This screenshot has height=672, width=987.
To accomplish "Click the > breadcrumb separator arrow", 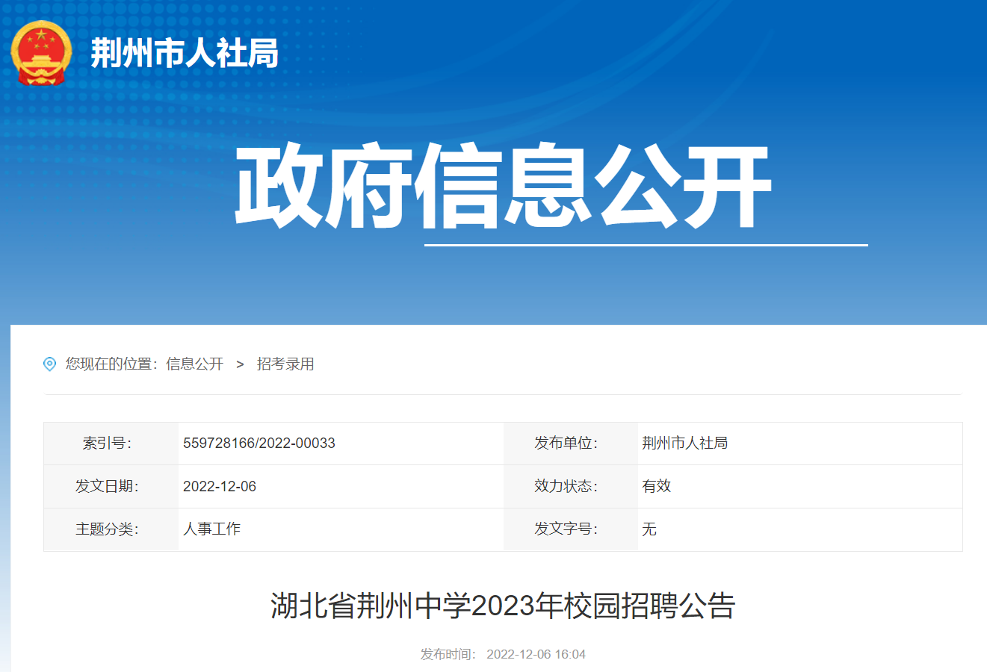I will pos(240,364).
